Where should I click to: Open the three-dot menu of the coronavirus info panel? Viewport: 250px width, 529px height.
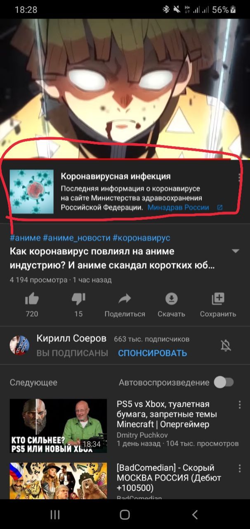[240, 177]
